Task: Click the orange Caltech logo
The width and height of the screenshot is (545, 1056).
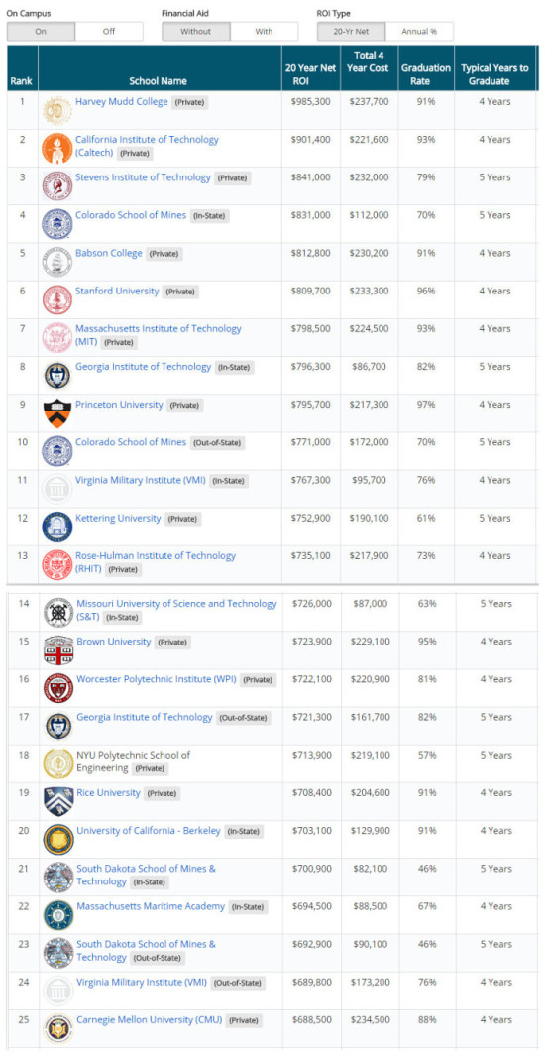Action: point(57,148)
